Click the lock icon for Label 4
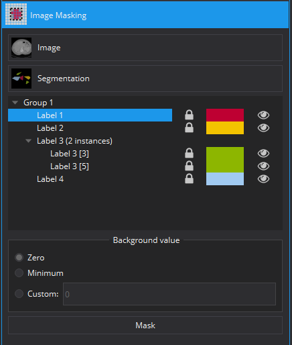The height and width of the screenshot is (345, 292). click(189, 179)
